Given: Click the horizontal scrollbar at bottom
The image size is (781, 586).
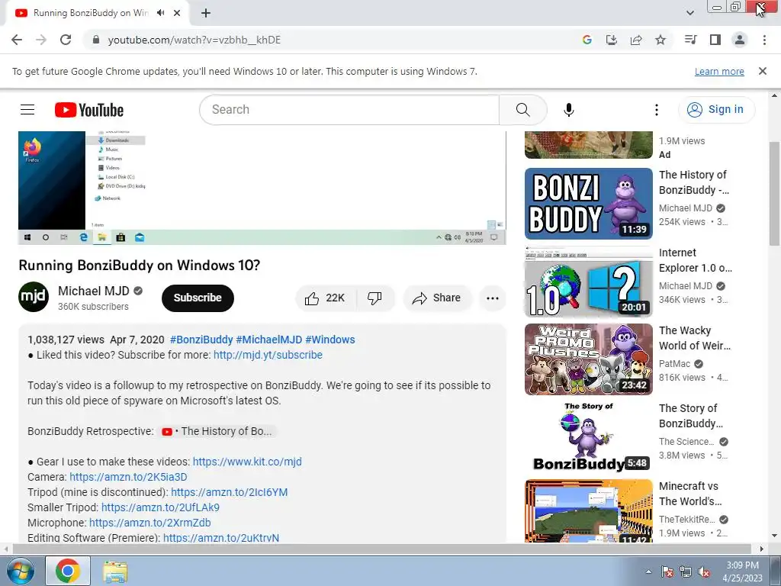Looking at the screenshot, I should [x=381, y=549].
